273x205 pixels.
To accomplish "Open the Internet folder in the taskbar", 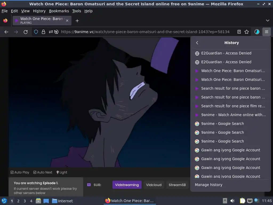I will [x=62, y=201].
